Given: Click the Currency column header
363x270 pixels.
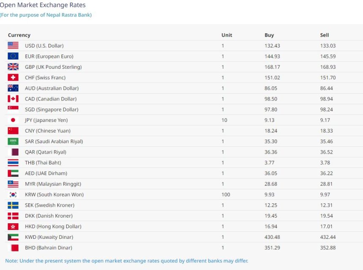Looking at the screenshot, I should (19, 35).
